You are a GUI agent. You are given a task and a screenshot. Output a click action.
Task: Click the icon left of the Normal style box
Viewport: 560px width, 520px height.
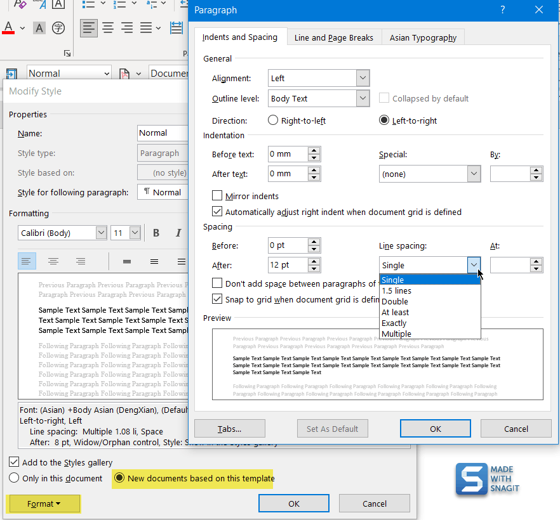[11, 74]
